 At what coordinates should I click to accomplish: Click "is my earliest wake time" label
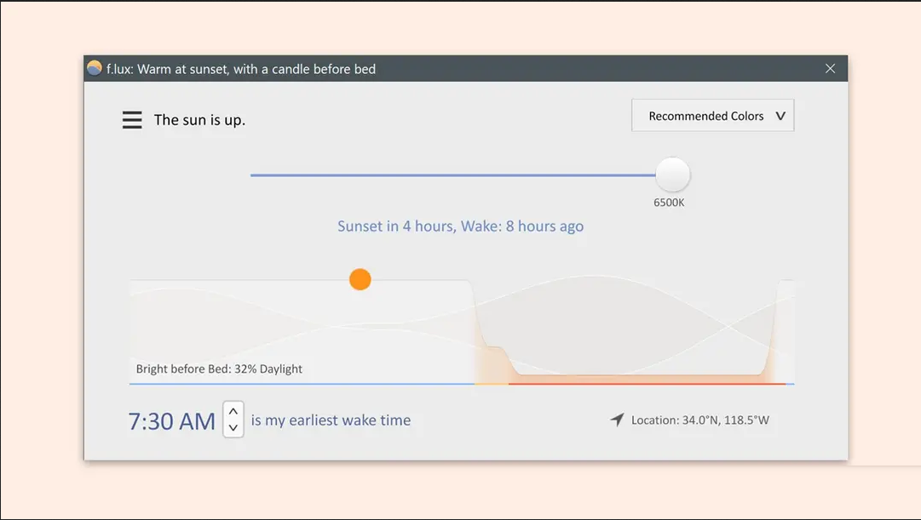pos(331,420)
